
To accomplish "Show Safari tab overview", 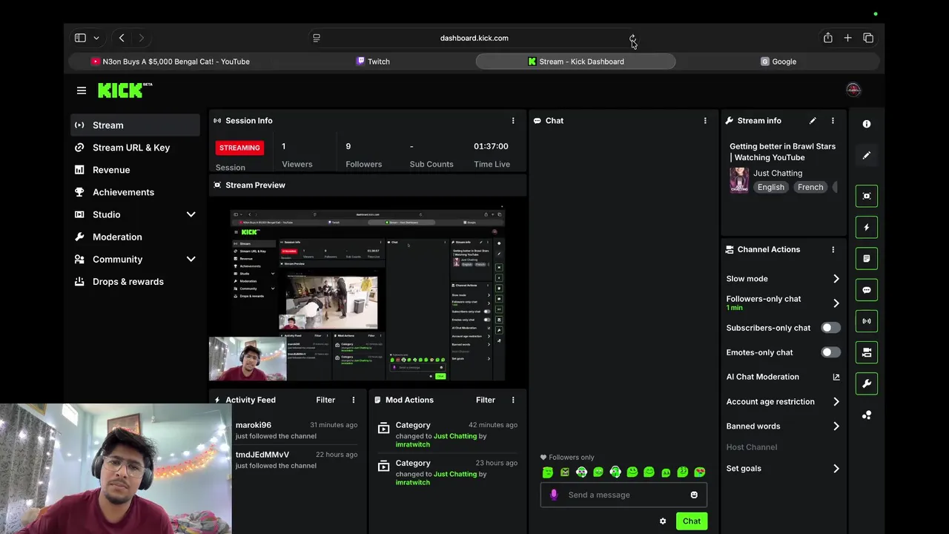I will (x=868, y=38).
